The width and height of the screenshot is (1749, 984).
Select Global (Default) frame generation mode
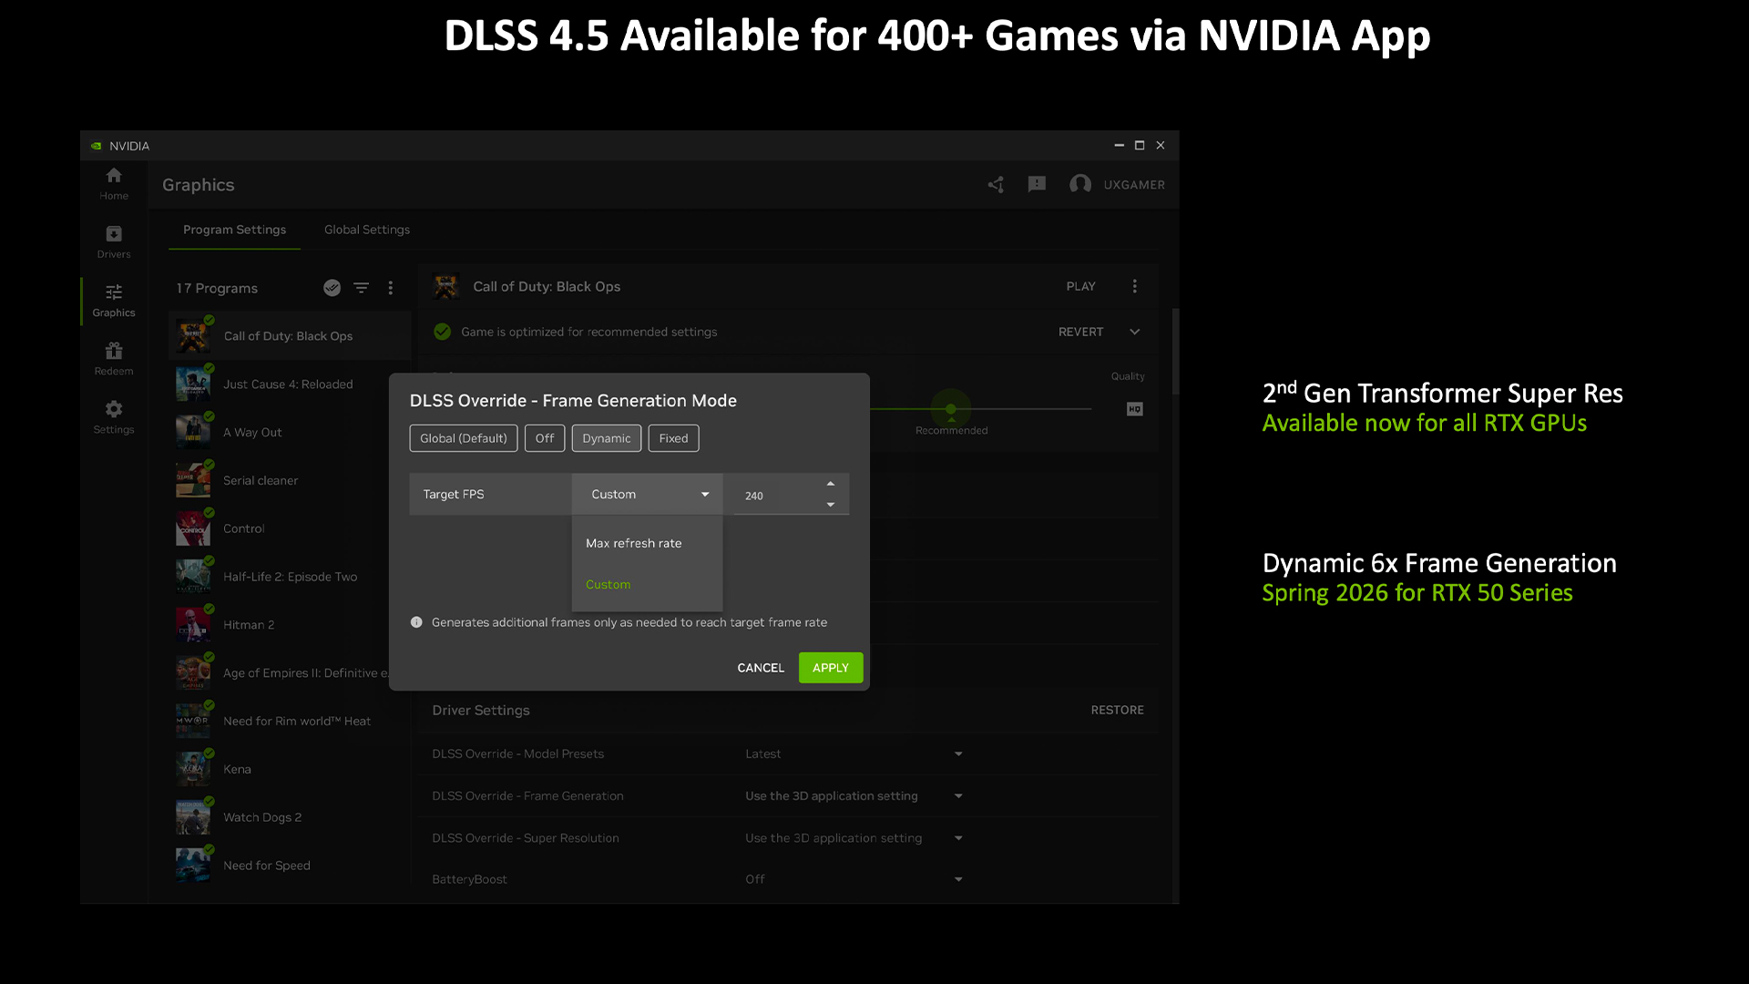(x=463, y=438)
